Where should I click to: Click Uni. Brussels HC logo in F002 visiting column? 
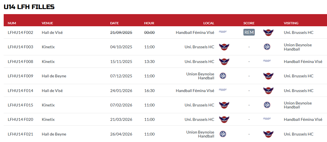[268, 32]
